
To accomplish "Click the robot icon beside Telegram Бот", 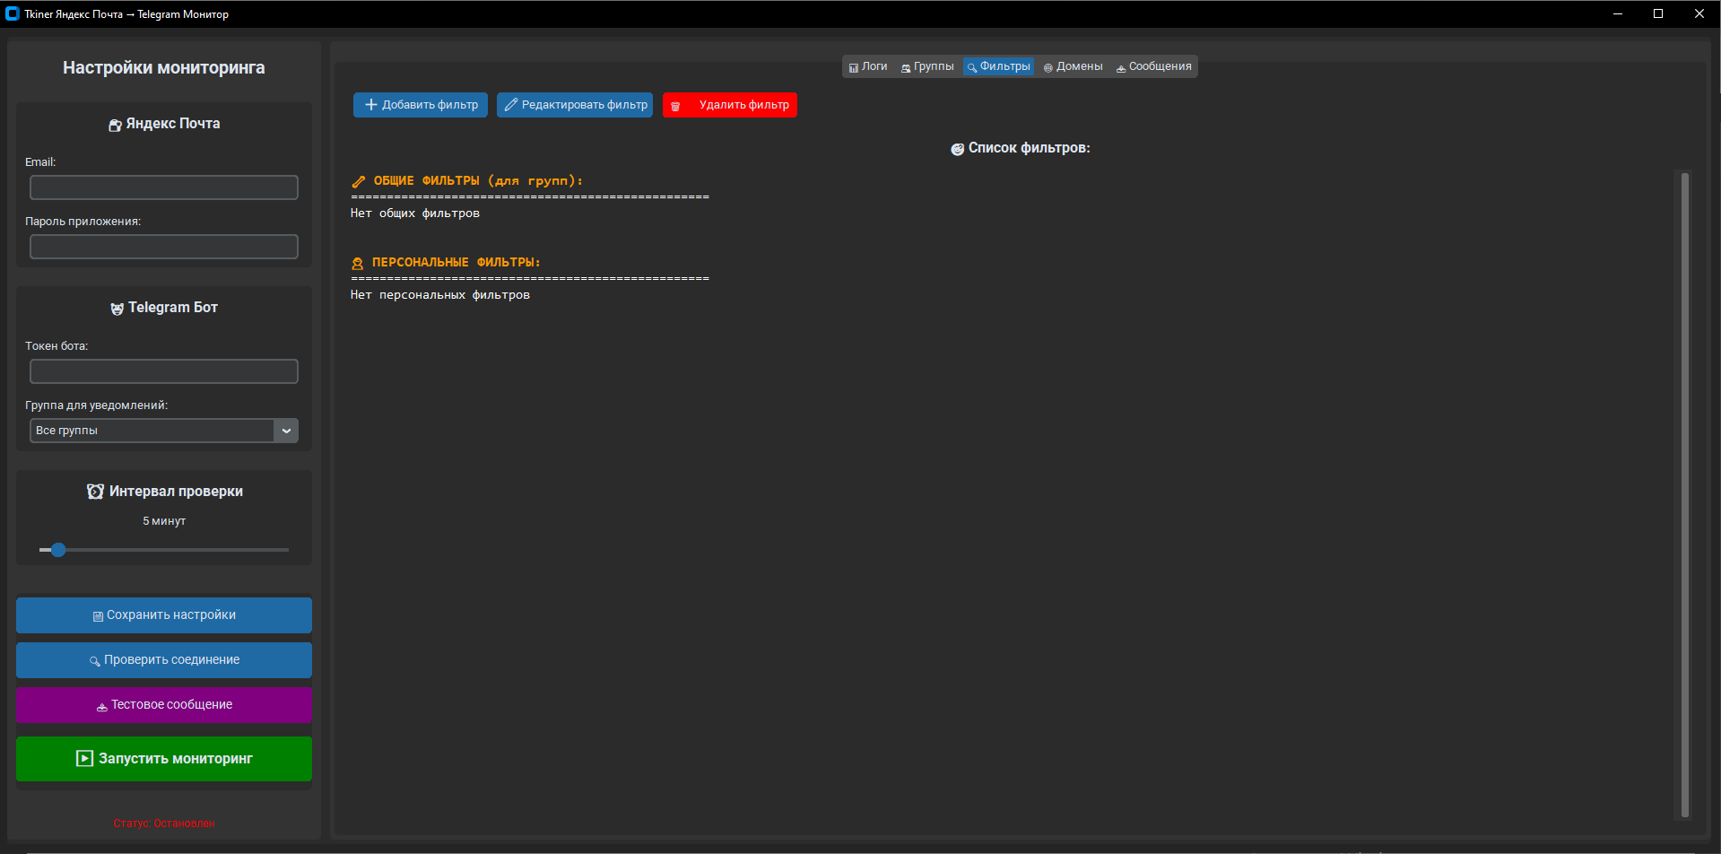I will pos(117,309).
